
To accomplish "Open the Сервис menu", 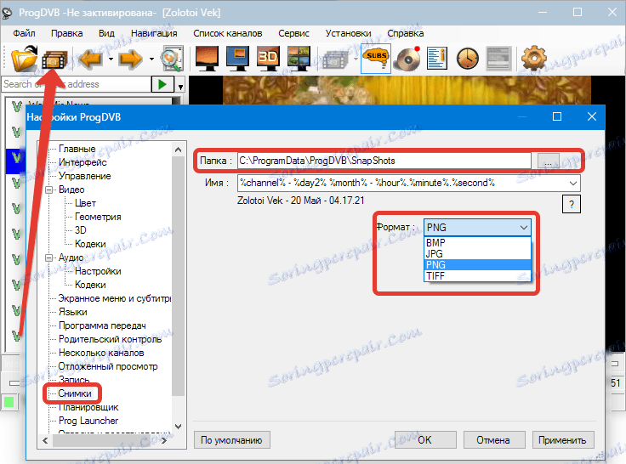I will [x=293, y=33].
